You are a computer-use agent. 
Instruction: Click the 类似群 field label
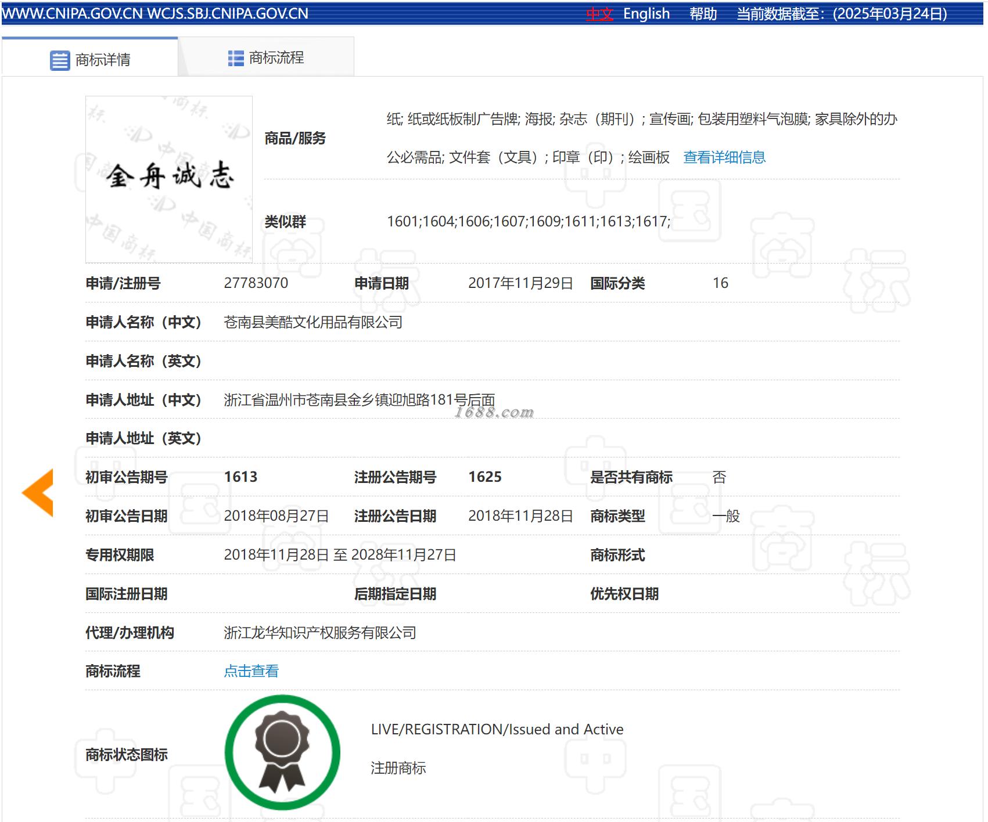click(x=285, y=222)
